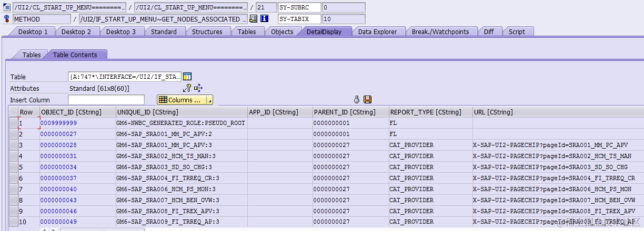Open object ID 0000000028 link

(x=58, y=145)
